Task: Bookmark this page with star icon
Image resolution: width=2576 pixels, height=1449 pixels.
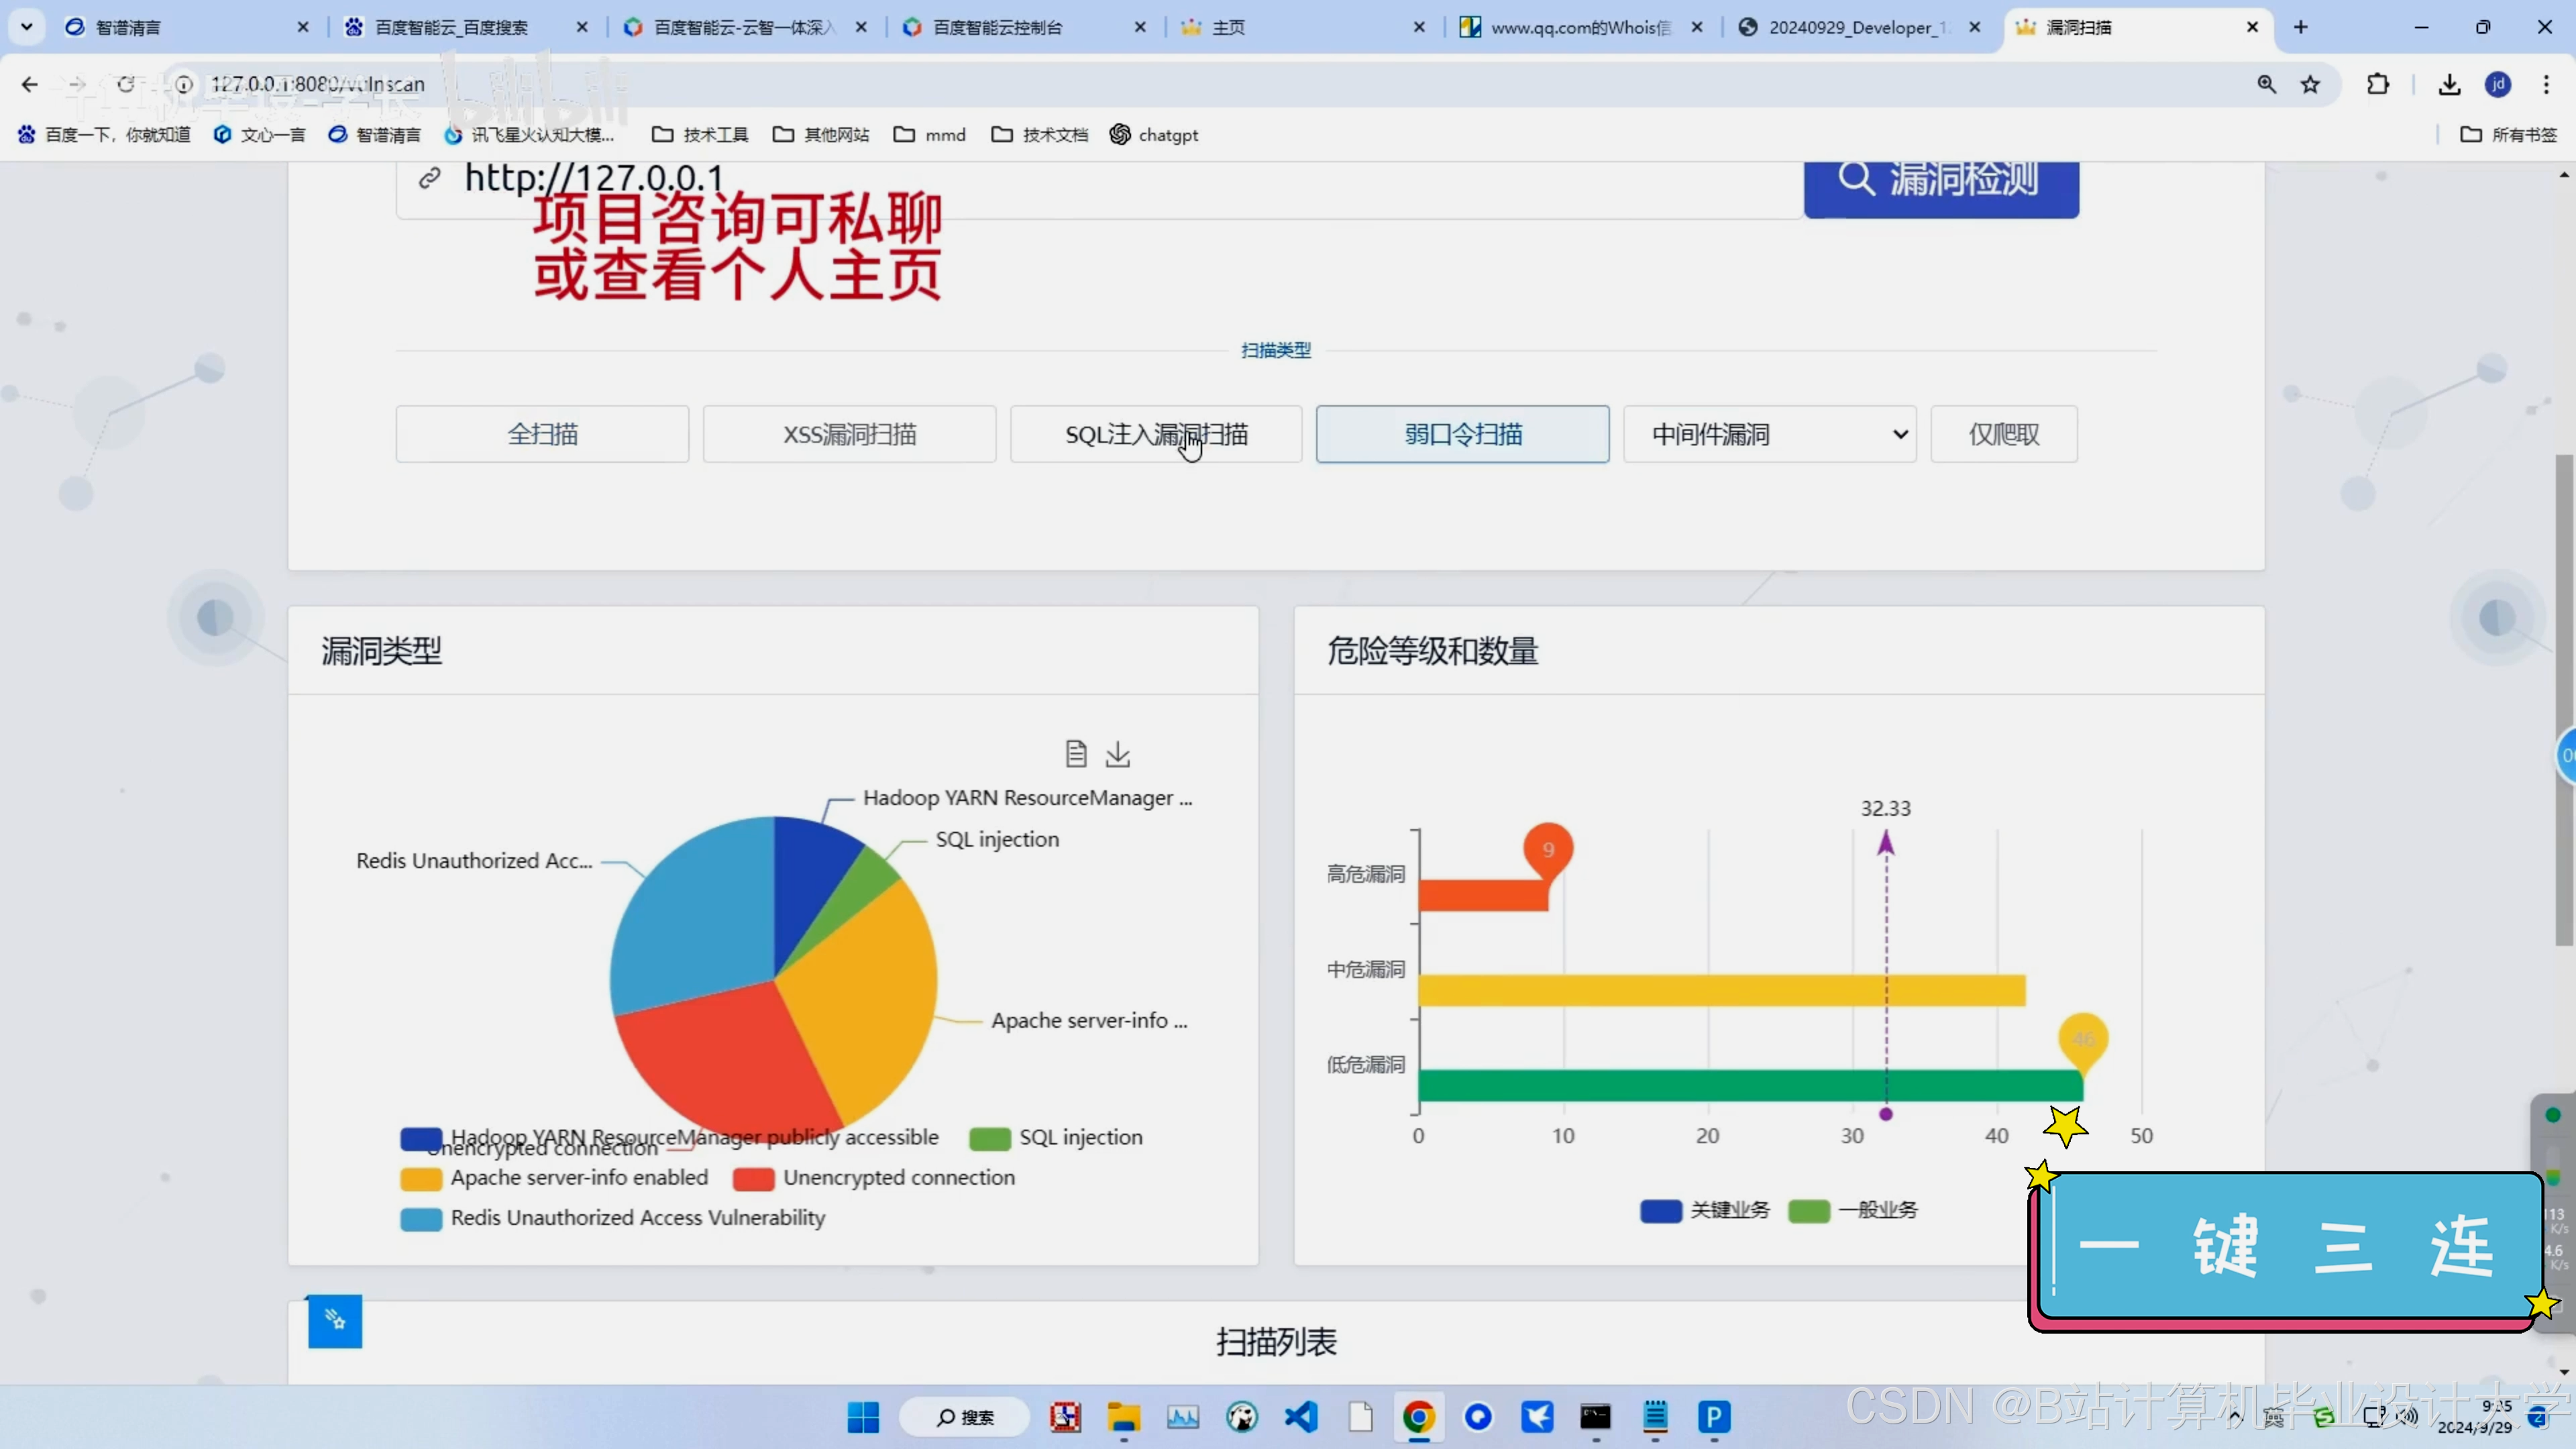Action: [x=2310, y=85]
